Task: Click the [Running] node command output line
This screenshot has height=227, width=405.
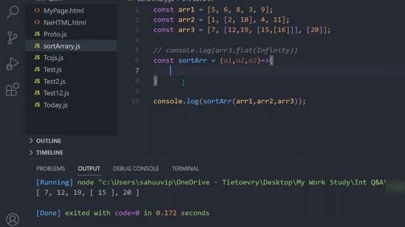Action: pos(211,182)
